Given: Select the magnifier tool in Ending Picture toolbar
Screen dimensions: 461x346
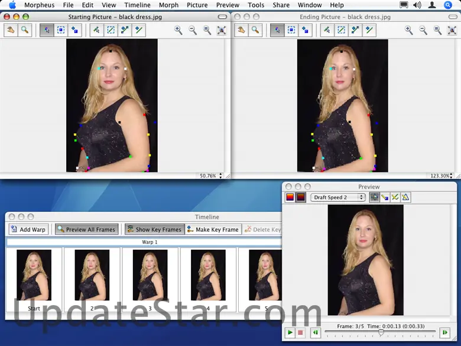Looking at the screenshot, I should [x=255, y=30].
